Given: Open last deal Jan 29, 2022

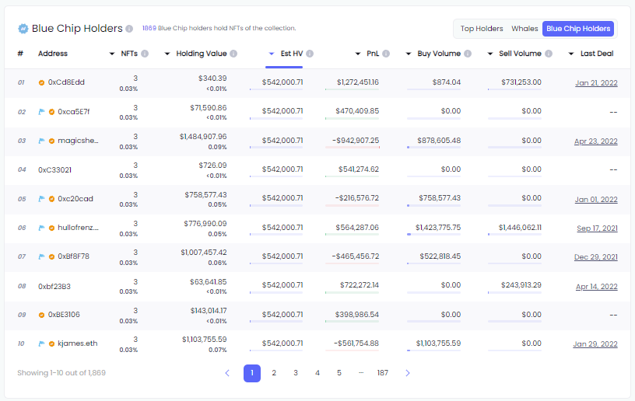Looking at the screenshot, I should tap(595, 344).
